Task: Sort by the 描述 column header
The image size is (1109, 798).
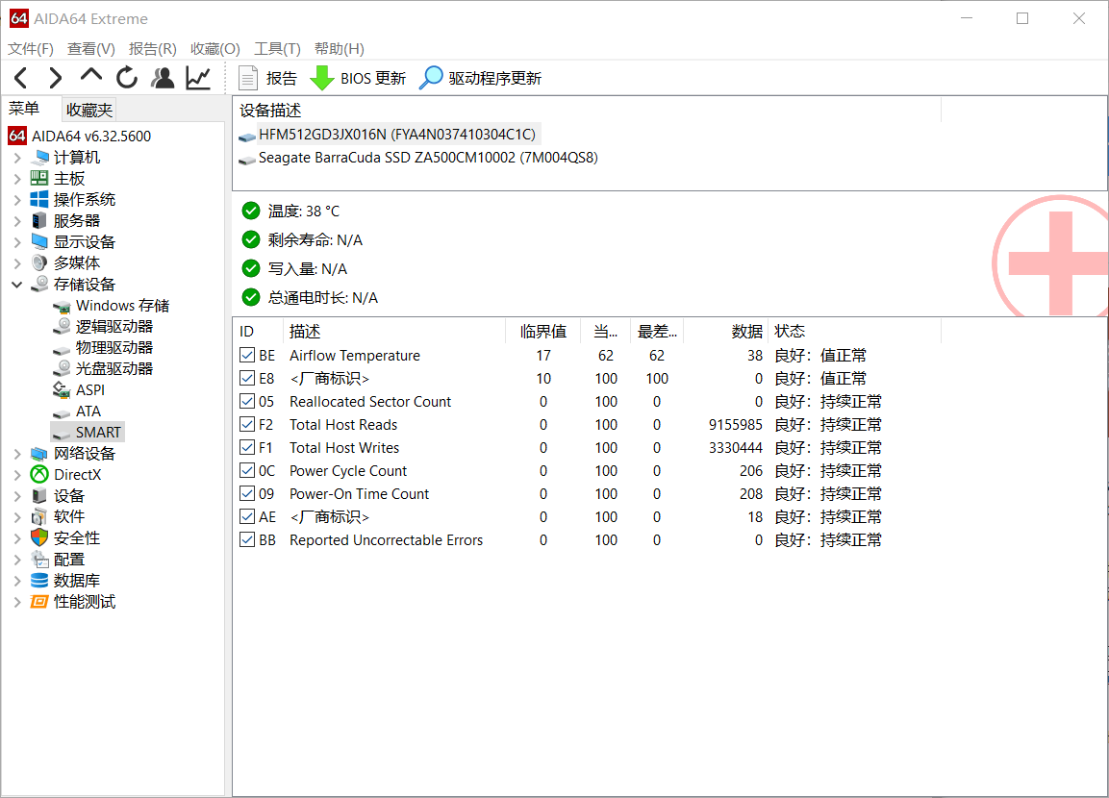Action: [394, 332]
